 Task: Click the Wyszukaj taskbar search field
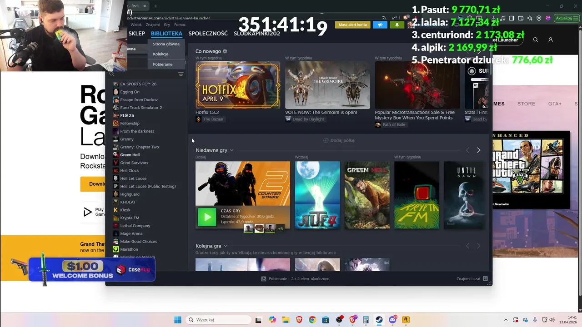pos(219,320)
